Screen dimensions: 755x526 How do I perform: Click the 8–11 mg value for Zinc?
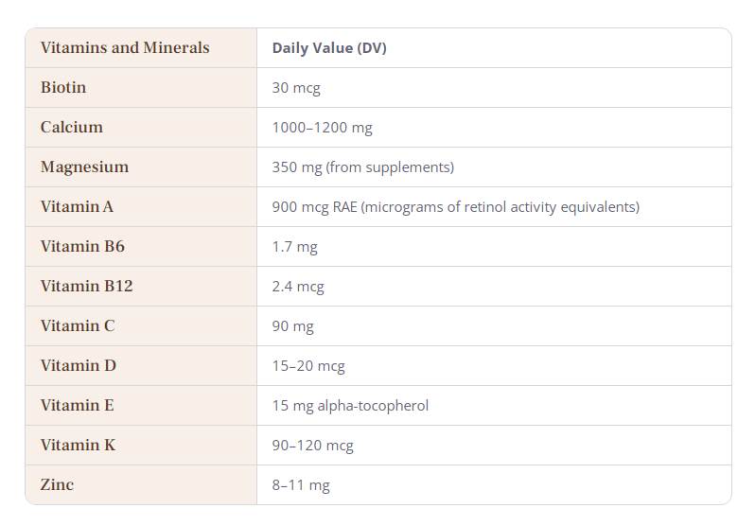pos(301,485)
